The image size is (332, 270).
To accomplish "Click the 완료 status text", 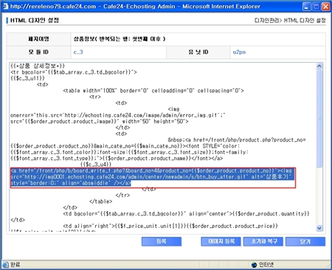I will pos(15,265).
